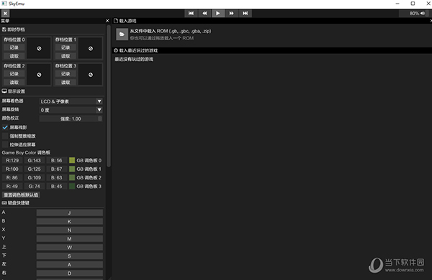Click B:56 field of palette 0
This screenshot has height=280, width=432.
[x=56, y=160]
